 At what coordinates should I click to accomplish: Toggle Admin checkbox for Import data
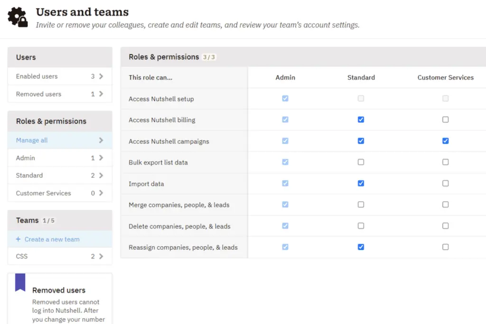285,184
